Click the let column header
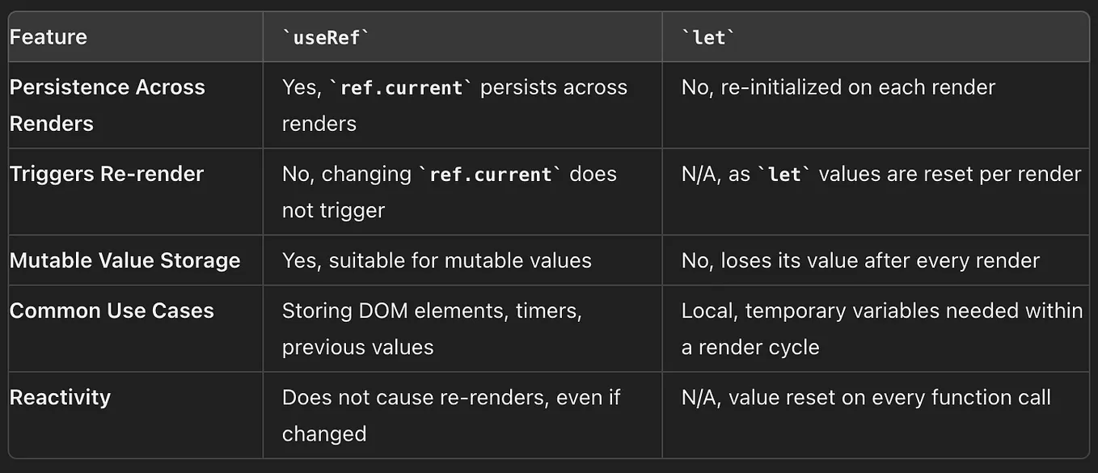The width and height of the screenshot is (1098, 473). pos(709,37)
